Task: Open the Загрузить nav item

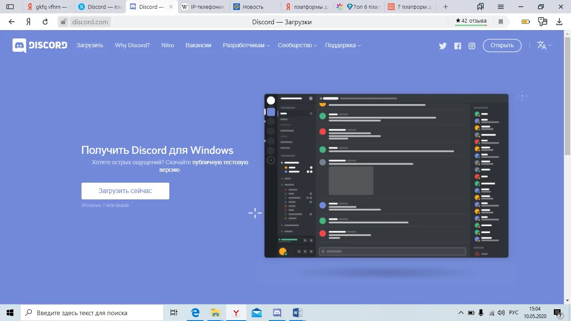Action: pyautogui.click(x=90, y=45)
